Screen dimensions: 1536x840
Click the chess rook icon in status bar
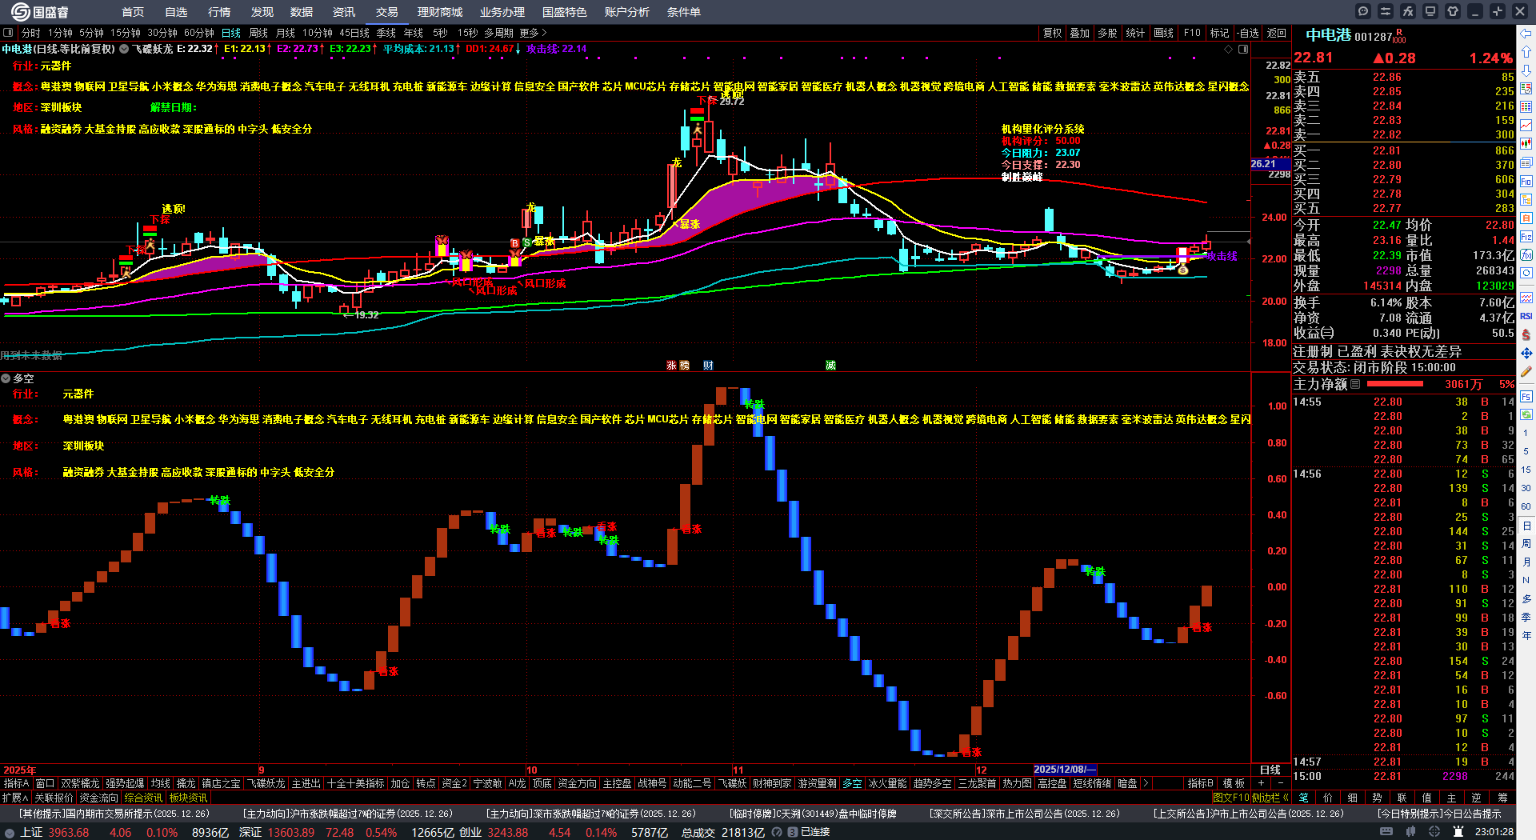(1458, 832)
